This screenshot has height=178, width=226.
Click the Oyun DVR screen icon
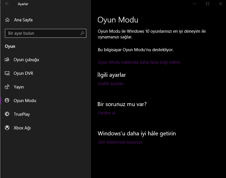click(x=7, y=73)
